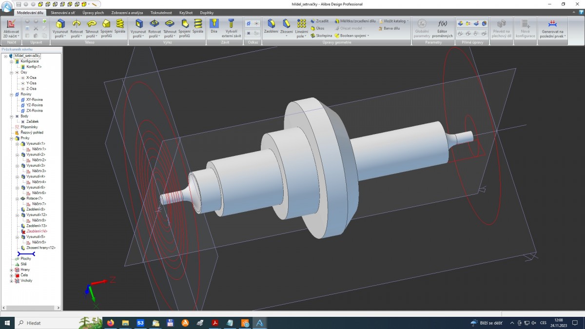This screenshot has width=585, height=329.
Task: Choose the Zaoblení fillet tool in ribbon
Action: pos(271,26)
